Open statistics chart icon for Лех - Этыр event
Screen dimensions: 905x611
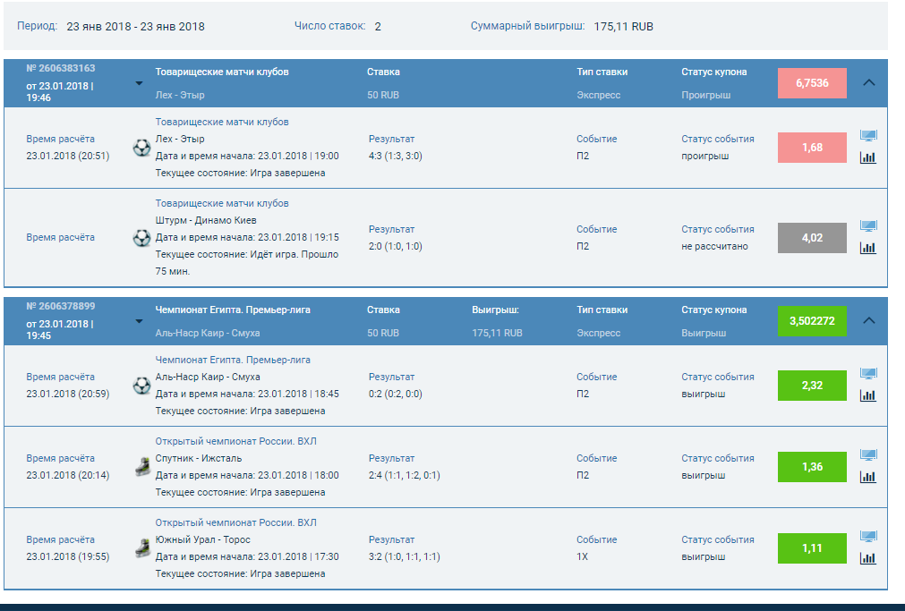point(867,157)
